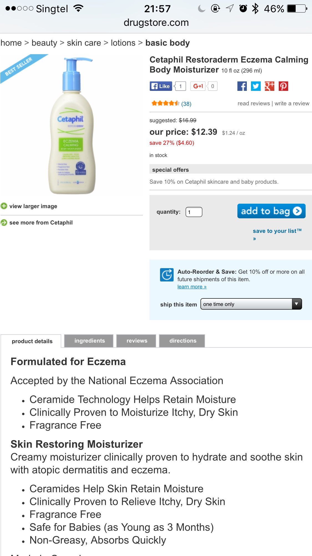Click save to your list link
The image size is (312, 556).
[277, 231]
